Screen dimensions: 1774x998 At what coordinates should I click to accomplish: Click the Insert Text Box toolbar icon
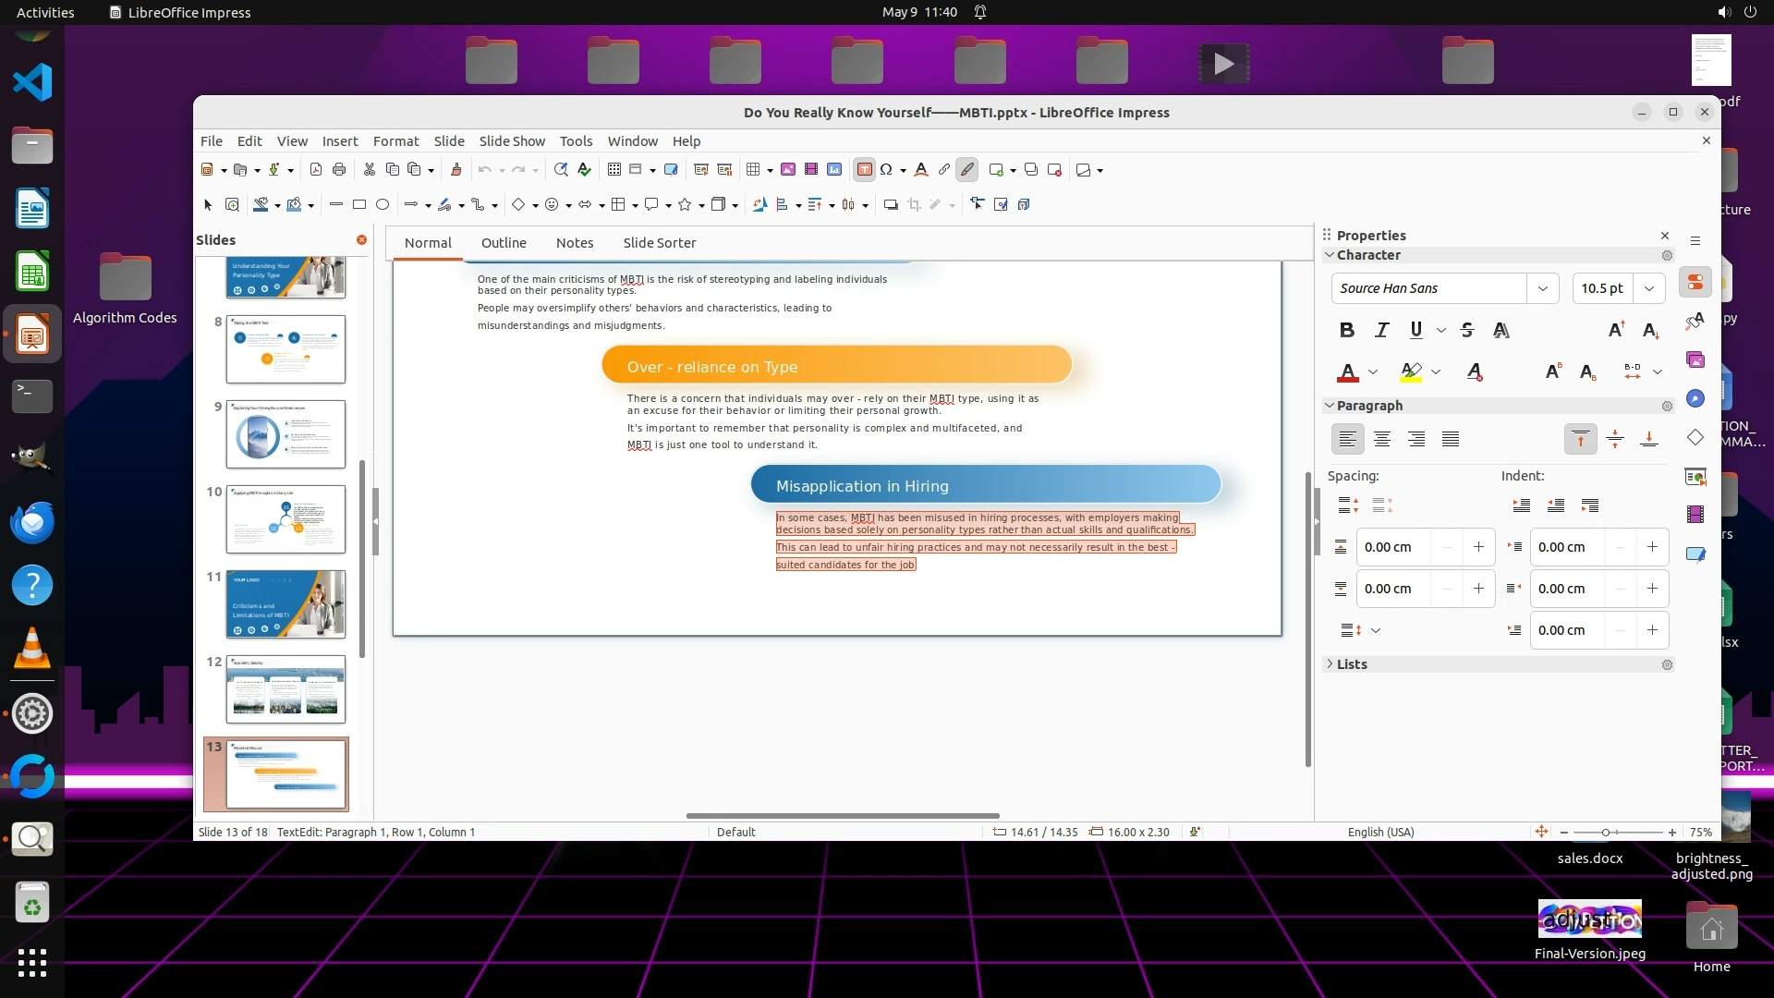tap(864, 169)
